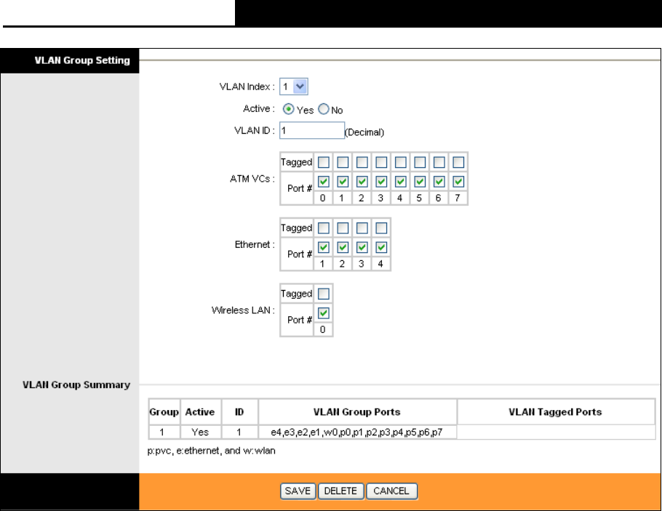Uncheck Wireless LAN Port # 0 checkbox
Screen dimensions: 662x511
(x=324, y=313)
